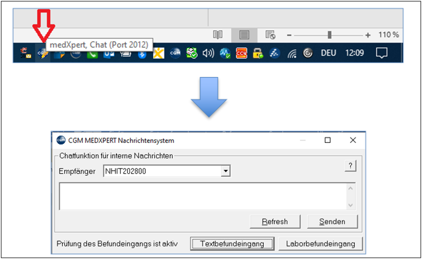Screen dimensions: 422x259
Task: Click message area scrollbar up arrow
Action: click(351, 189)
